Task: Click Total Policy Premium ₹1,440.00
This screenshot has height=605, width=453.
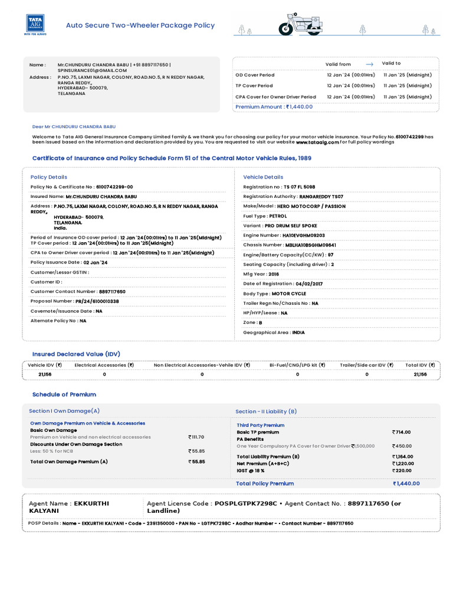Action: point(406,483)
